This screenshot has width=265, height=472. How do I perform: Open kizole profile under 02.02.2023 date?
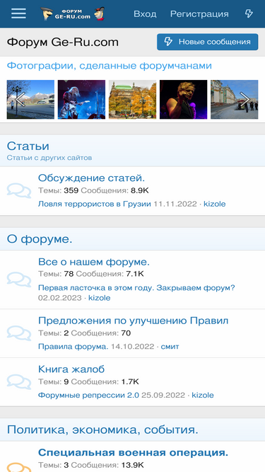tap(99, 298)
